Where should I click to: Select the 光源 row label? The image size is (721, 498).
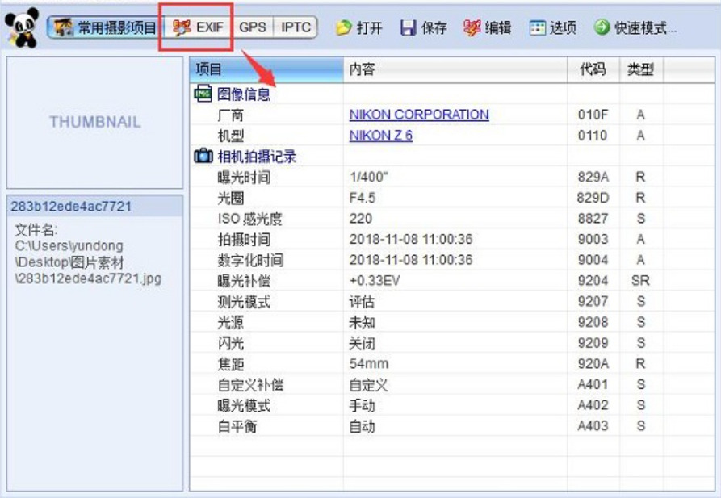pos(230,322)
